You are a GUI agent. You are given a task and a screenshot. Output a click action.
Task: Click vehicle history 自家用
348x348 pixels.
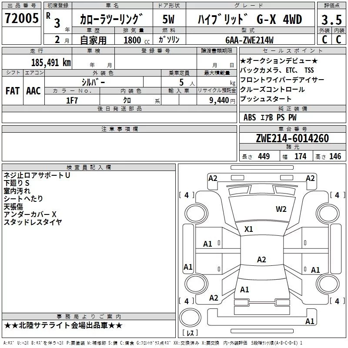(x=93, y=40)
